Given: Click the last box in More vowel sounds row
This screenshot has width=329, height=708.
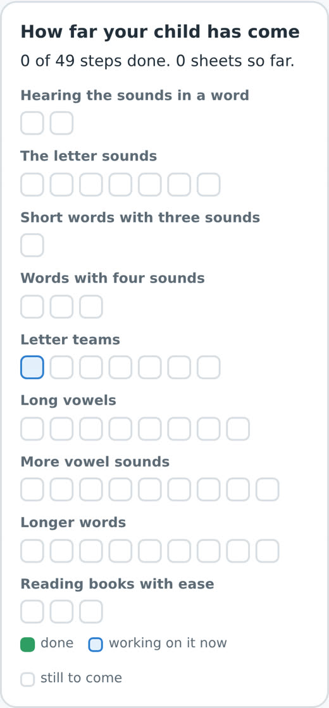Looking at the screenshot, I should coord(267,489).
